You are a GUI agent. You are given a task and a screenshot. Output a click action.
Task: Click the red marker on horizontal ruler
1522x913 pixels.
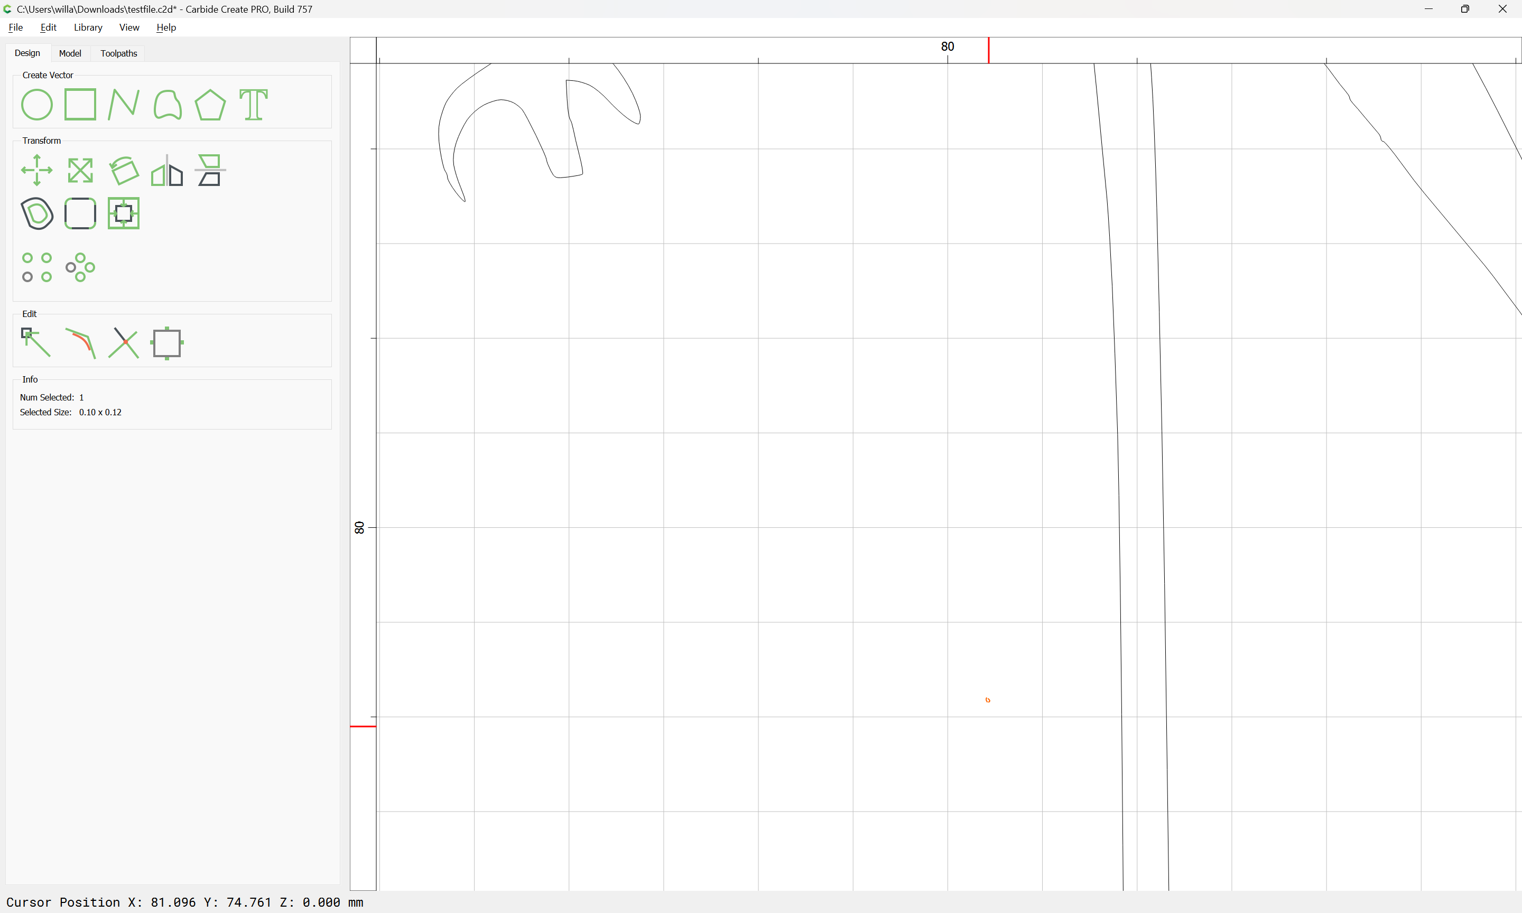989,50
